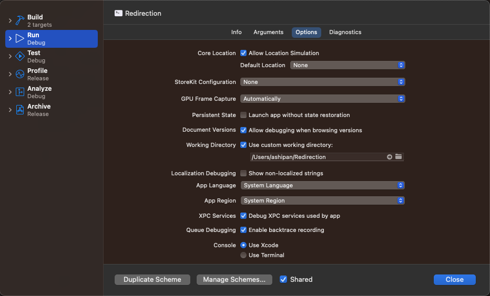The height and width of the screenshot is (296, 490).
Task: Select the Use Xcode console radio button
Action: point(243,245)
